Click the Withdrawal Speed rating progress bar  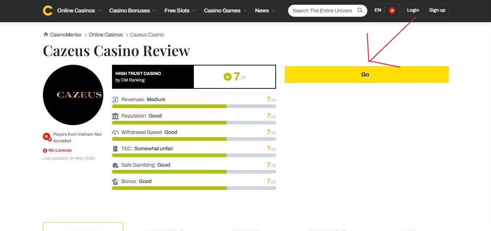click(194, 139)
